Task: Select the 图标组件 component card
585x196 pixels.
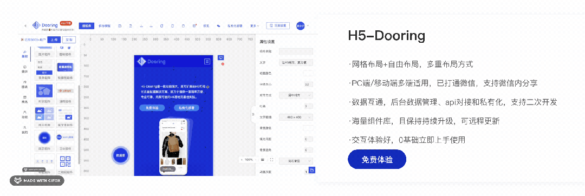Action: click(65, 51)
